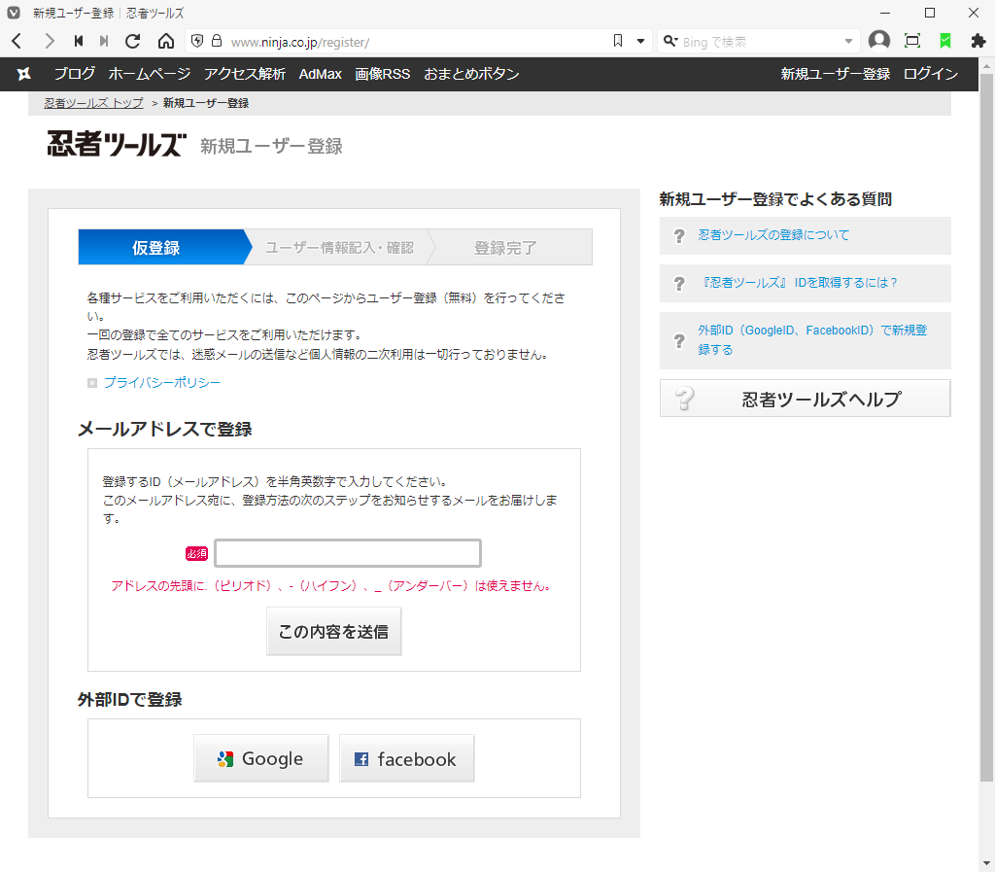The width and height of the screenshot is (995, 872).
Task: Minimize the browser window
Action: point(885,13)
